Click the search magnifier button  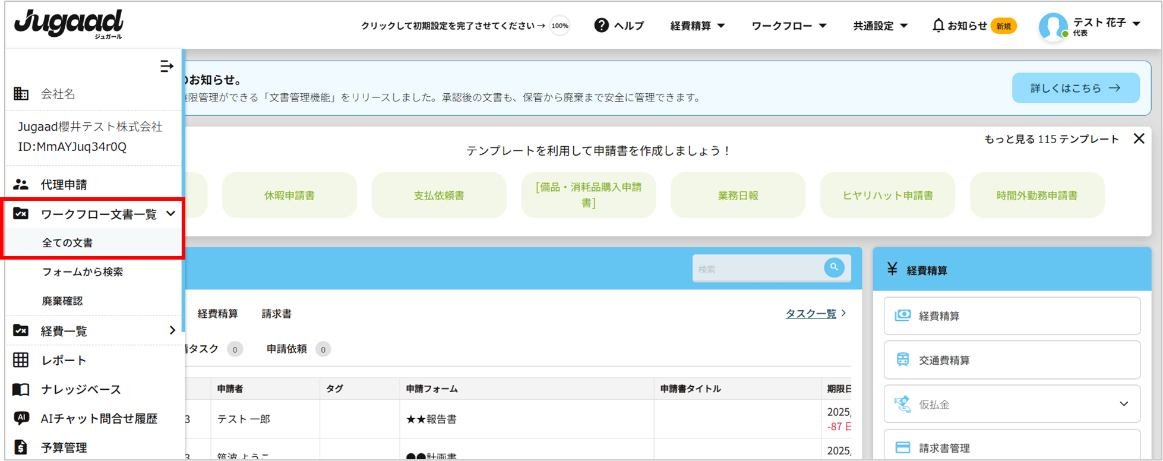pyautogui.click(x=834, y=268)
